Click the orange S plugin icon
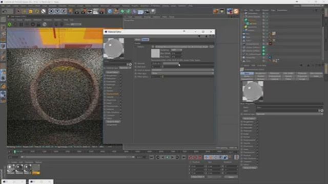 pos(236,11)
